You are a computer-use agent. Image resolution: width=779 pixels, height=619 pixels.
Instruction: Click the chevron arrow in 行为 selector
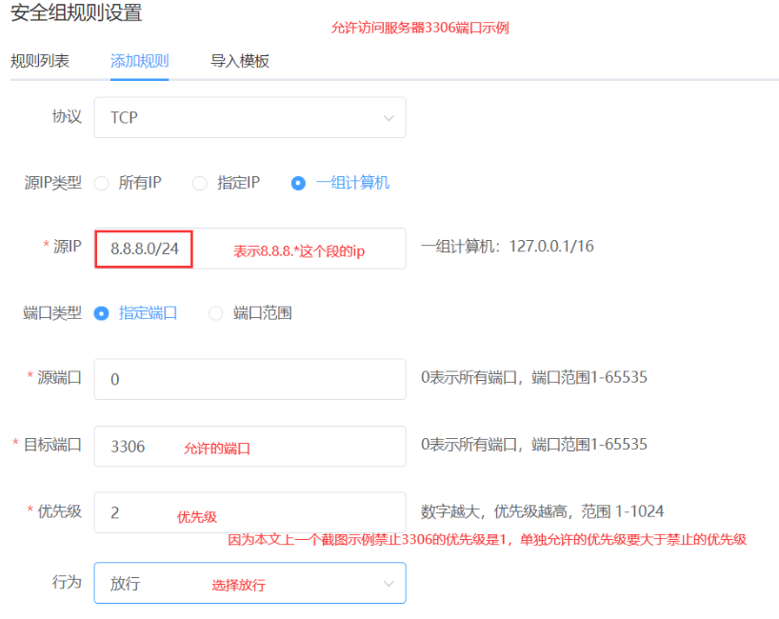pos(388,583)
